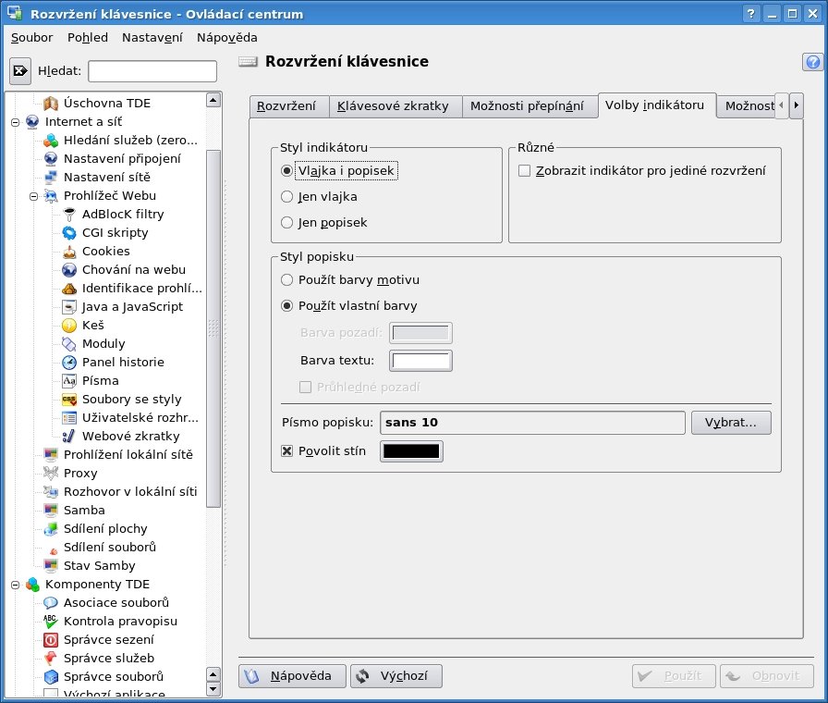Select the Keš lightning icon
The image size is (828, 703).
pyautogui.click(x=69, y=325)
